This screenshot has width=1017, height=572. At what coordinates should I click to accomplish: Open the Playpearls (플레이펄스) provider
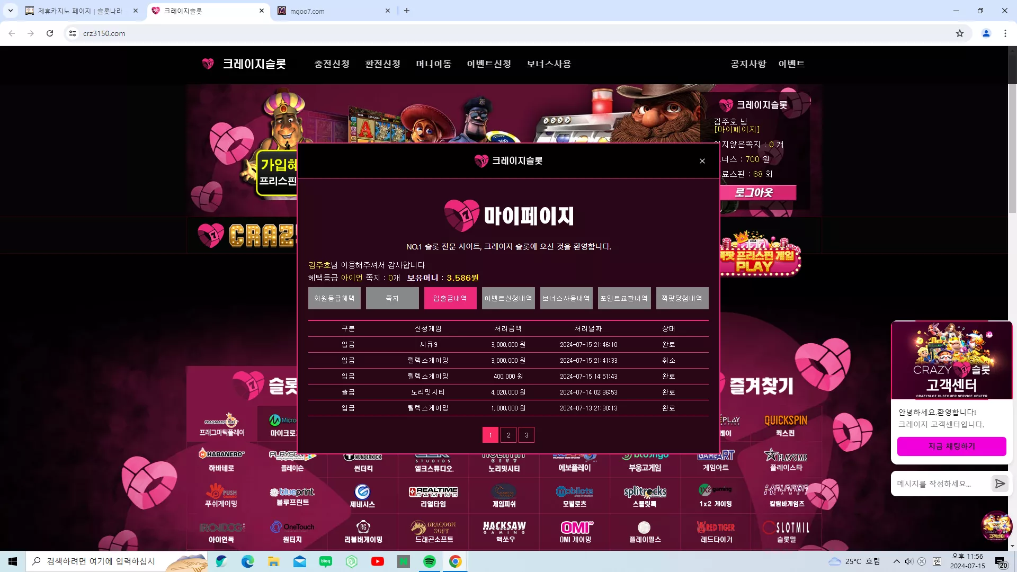click(x=645, y=532)
